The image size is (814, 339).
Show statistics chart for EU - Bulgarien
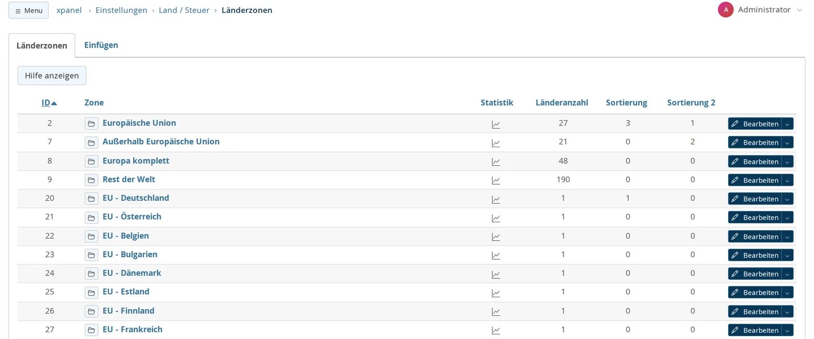coord(496,256)
